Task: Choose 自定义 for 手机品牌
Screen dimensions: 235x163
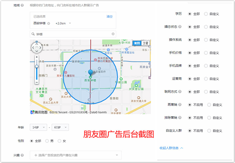Action: click(x=206, y=66)
